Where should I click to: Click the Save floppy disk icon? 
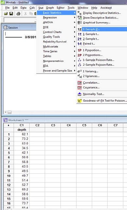pos(11,13)
